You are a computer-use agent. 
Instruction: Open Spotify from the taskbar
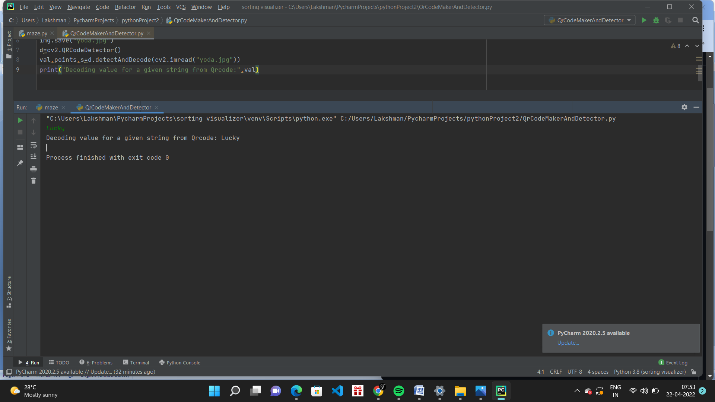(x=398, y=391)
